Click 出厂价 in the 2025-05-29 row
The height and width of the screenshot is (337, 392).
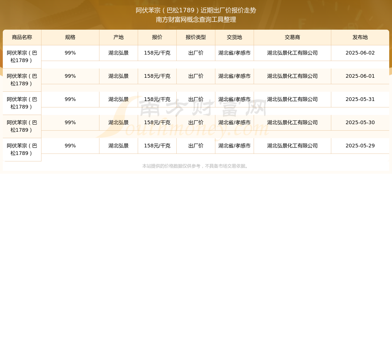click(x=196, y=146)
